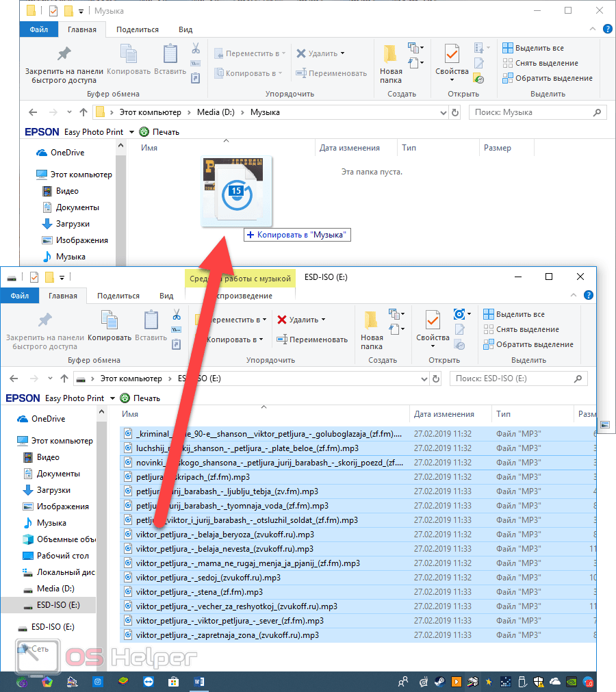The height and width of the screenshot is (692, 616).
Task: Expand the Удалить dropdown in ESD-ISO window
Action: tap(323, 320)
